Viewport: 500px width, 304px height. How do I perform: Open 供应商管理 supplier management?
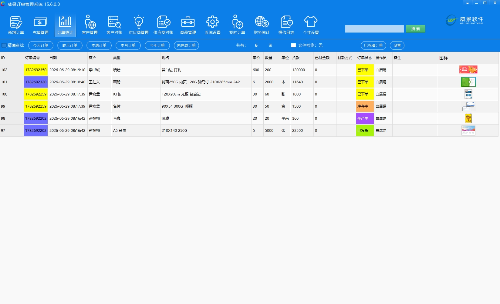point(139,25)
